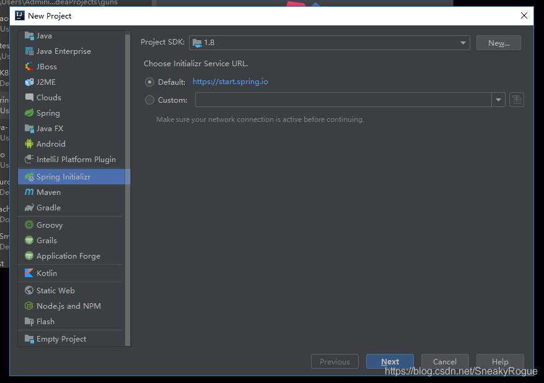Select Gradle in project list
Screen dimensions: 544x383
71,208
